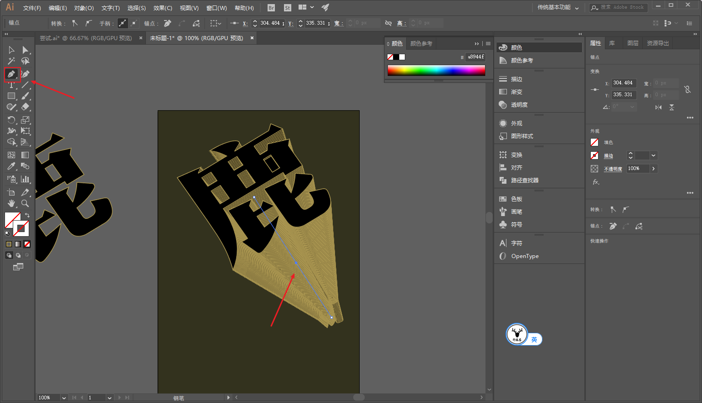Expand the stroke weight dropdown in Properties
This screenshot has width=702, height=403.
coord(654,155)
